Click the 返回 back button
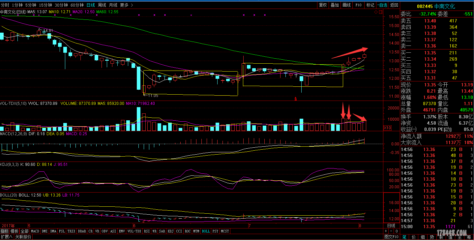The image size is (474, 241). click(x=394, y=5)
